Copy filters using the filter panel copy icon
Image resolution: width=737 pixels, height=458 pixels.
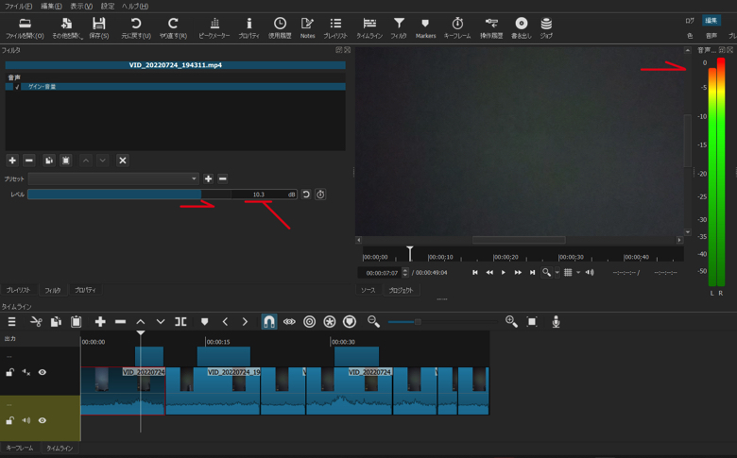[49, 161]
